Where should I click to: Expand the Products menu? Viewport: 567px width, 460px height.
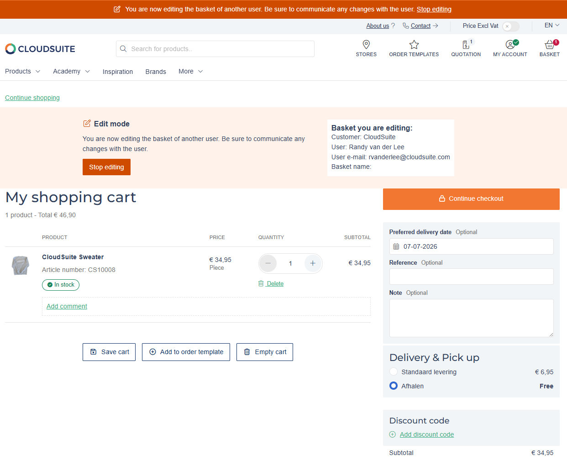click(x=23, y=71)
